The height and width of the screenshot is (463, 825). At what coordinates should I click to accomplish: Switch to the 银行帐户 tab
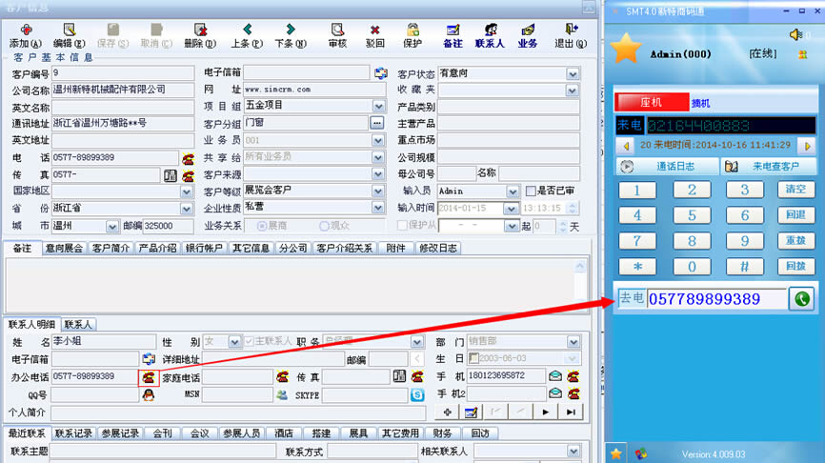[204, 248]
